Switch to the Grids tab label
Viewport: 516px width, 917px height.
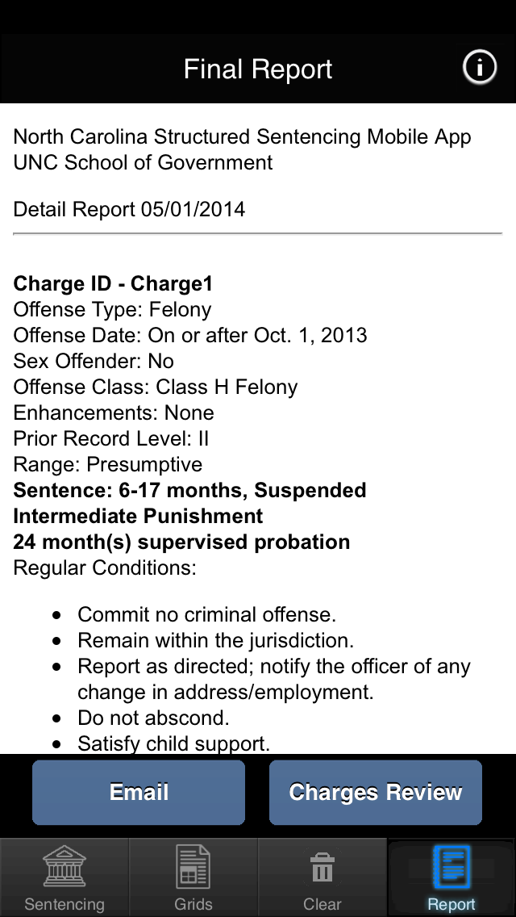click(193, 904)
